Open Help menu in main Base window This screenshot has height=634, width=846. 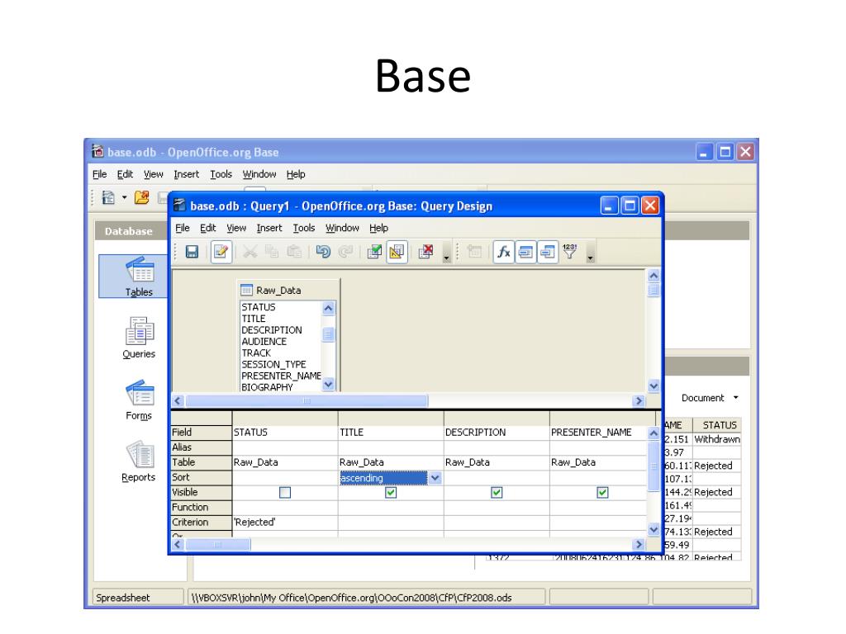296,174
